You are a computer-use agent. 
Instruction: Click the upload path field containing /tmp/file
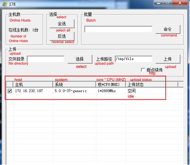point(133,59)
